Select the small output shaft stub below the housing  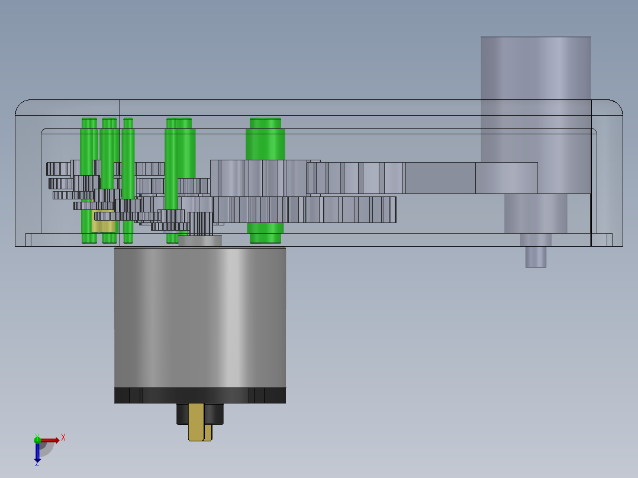[x=536, y=256]
